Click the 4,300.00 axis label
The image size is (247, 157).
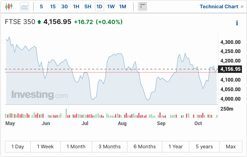click(230, 42)
